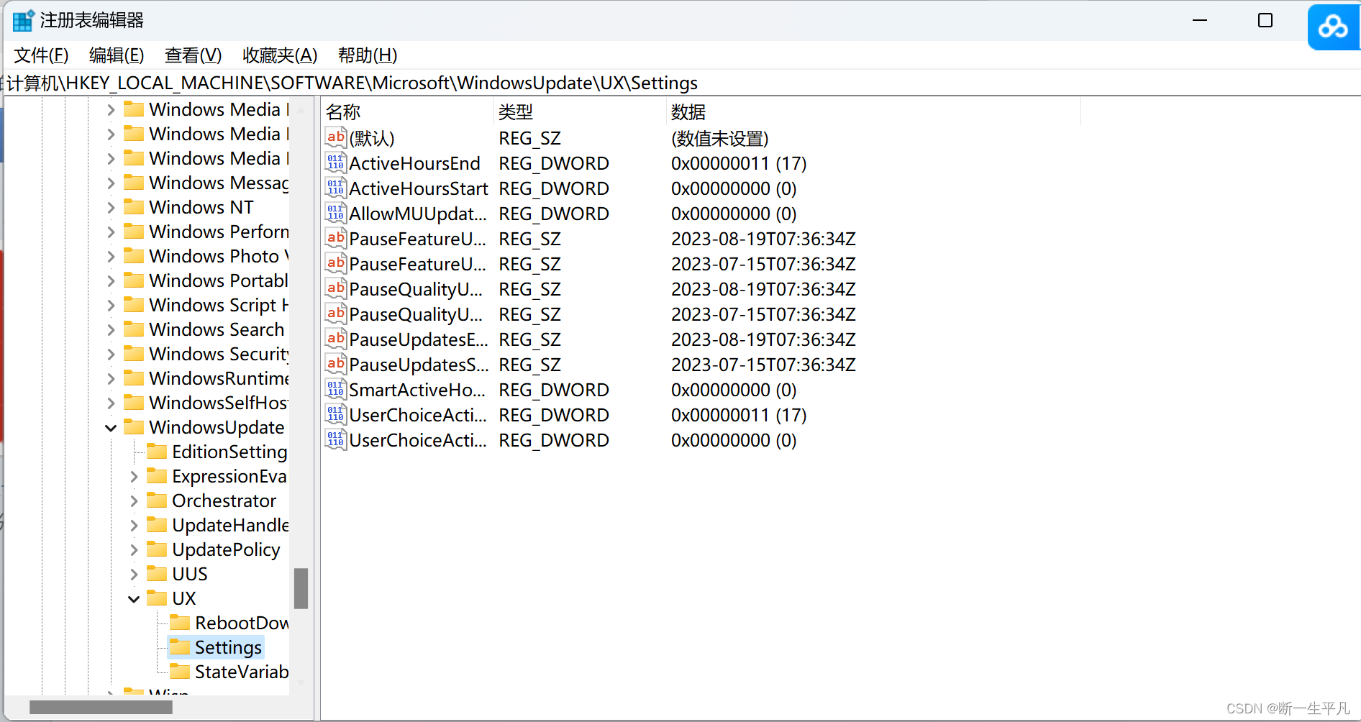
Task: Click the Registry Editor title bar icon
Action: coord(23,20)
